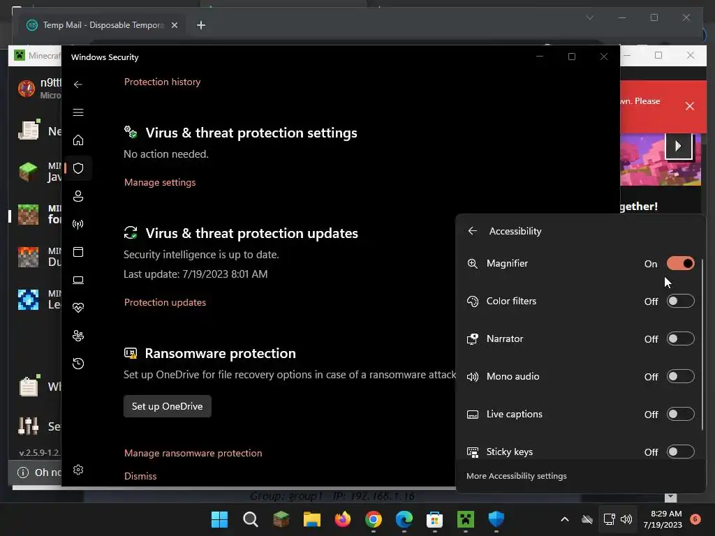
Task: Enable the Mono audio toggle
Action: coord(680,376)
